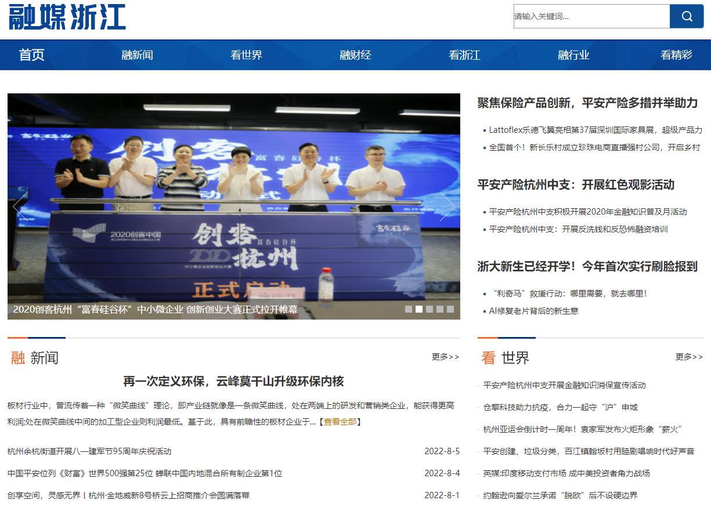Open 杭州余杭街道开展八一建军节95周年庆祝活动
711x511 pixels.
coord(89,451)
